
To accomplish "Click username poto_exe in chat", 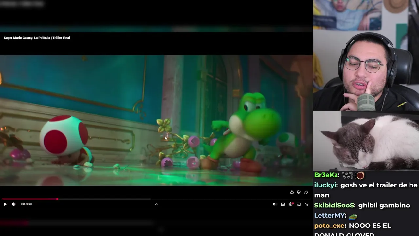I will [330, 226].
